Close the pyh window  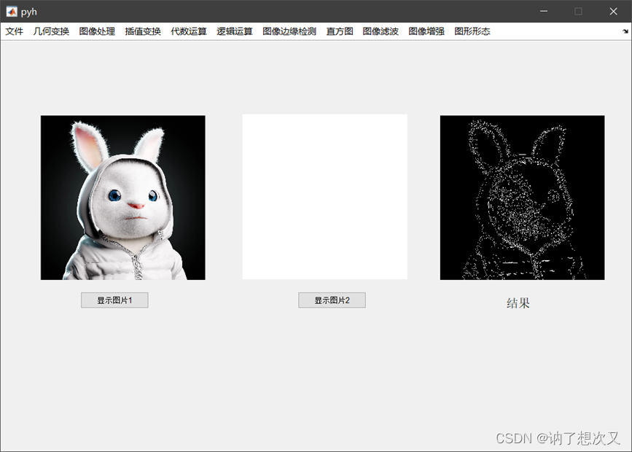point(614,11)
